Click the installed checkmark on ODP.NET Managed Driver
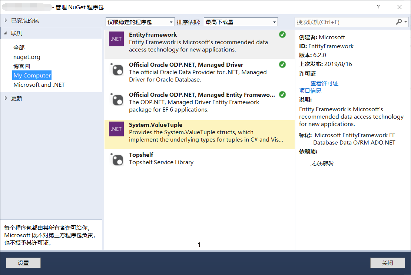This screenshot has width=411, height=275. (282, 64)
